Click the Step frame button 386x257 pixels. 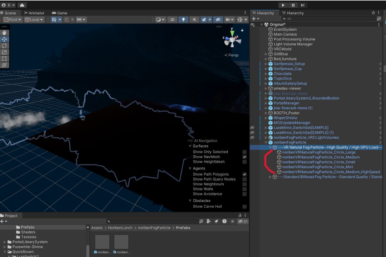[303, 5]
